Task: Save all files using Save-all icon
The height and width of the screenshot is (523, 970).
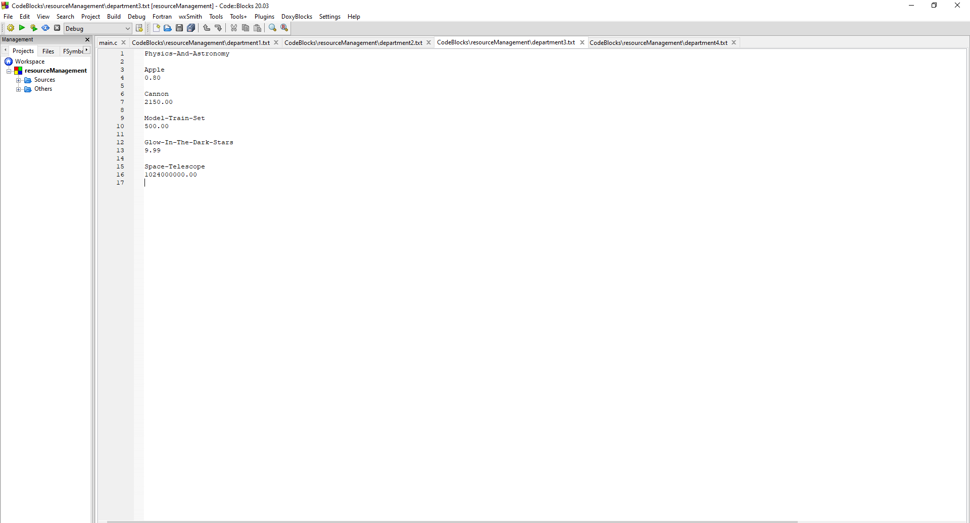Action: 191,28
